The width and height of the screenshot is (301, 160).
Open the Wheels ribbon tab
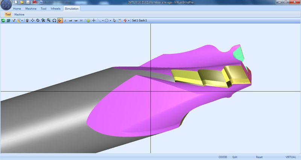click(x=55, y=9)
